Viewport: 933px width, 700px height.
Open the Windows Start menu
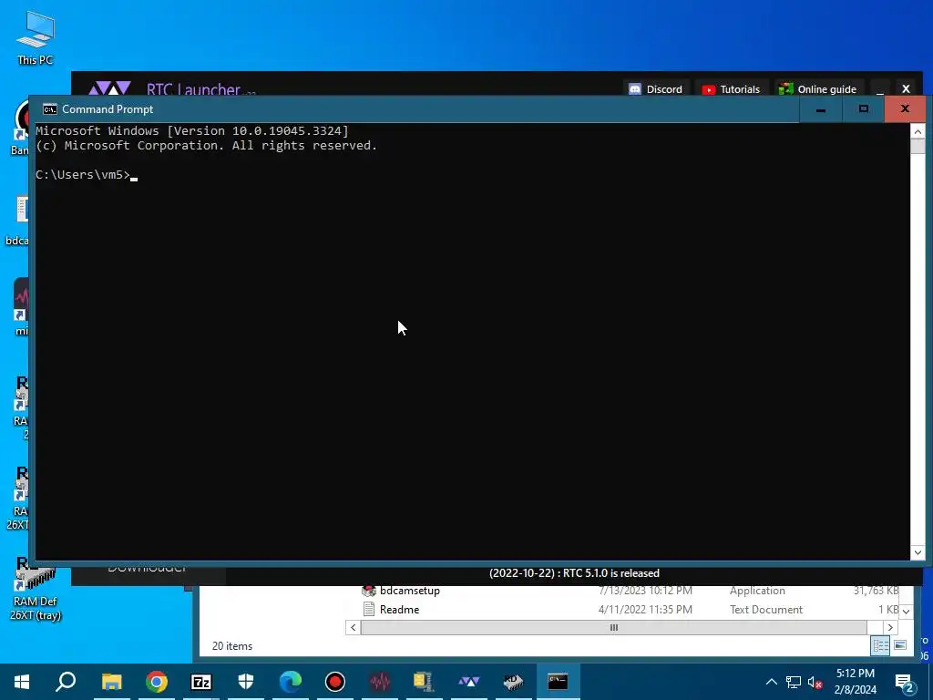point(22,682)
